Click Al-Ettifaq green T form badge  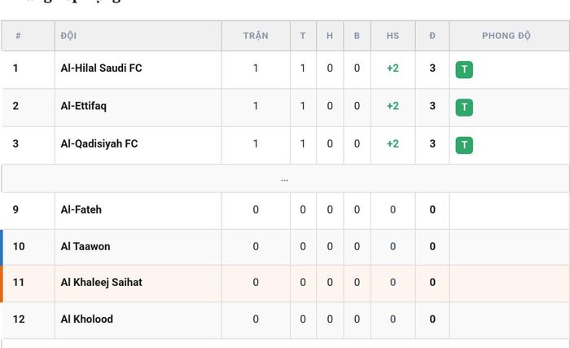coord(464,108)
